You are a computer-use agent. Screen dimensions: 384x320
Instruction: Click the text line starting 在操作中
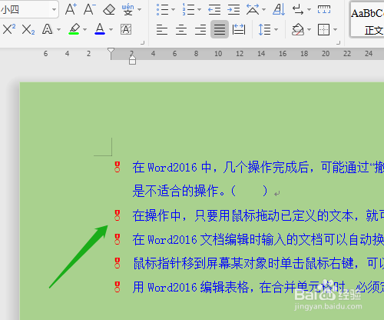tap(258, 215)
